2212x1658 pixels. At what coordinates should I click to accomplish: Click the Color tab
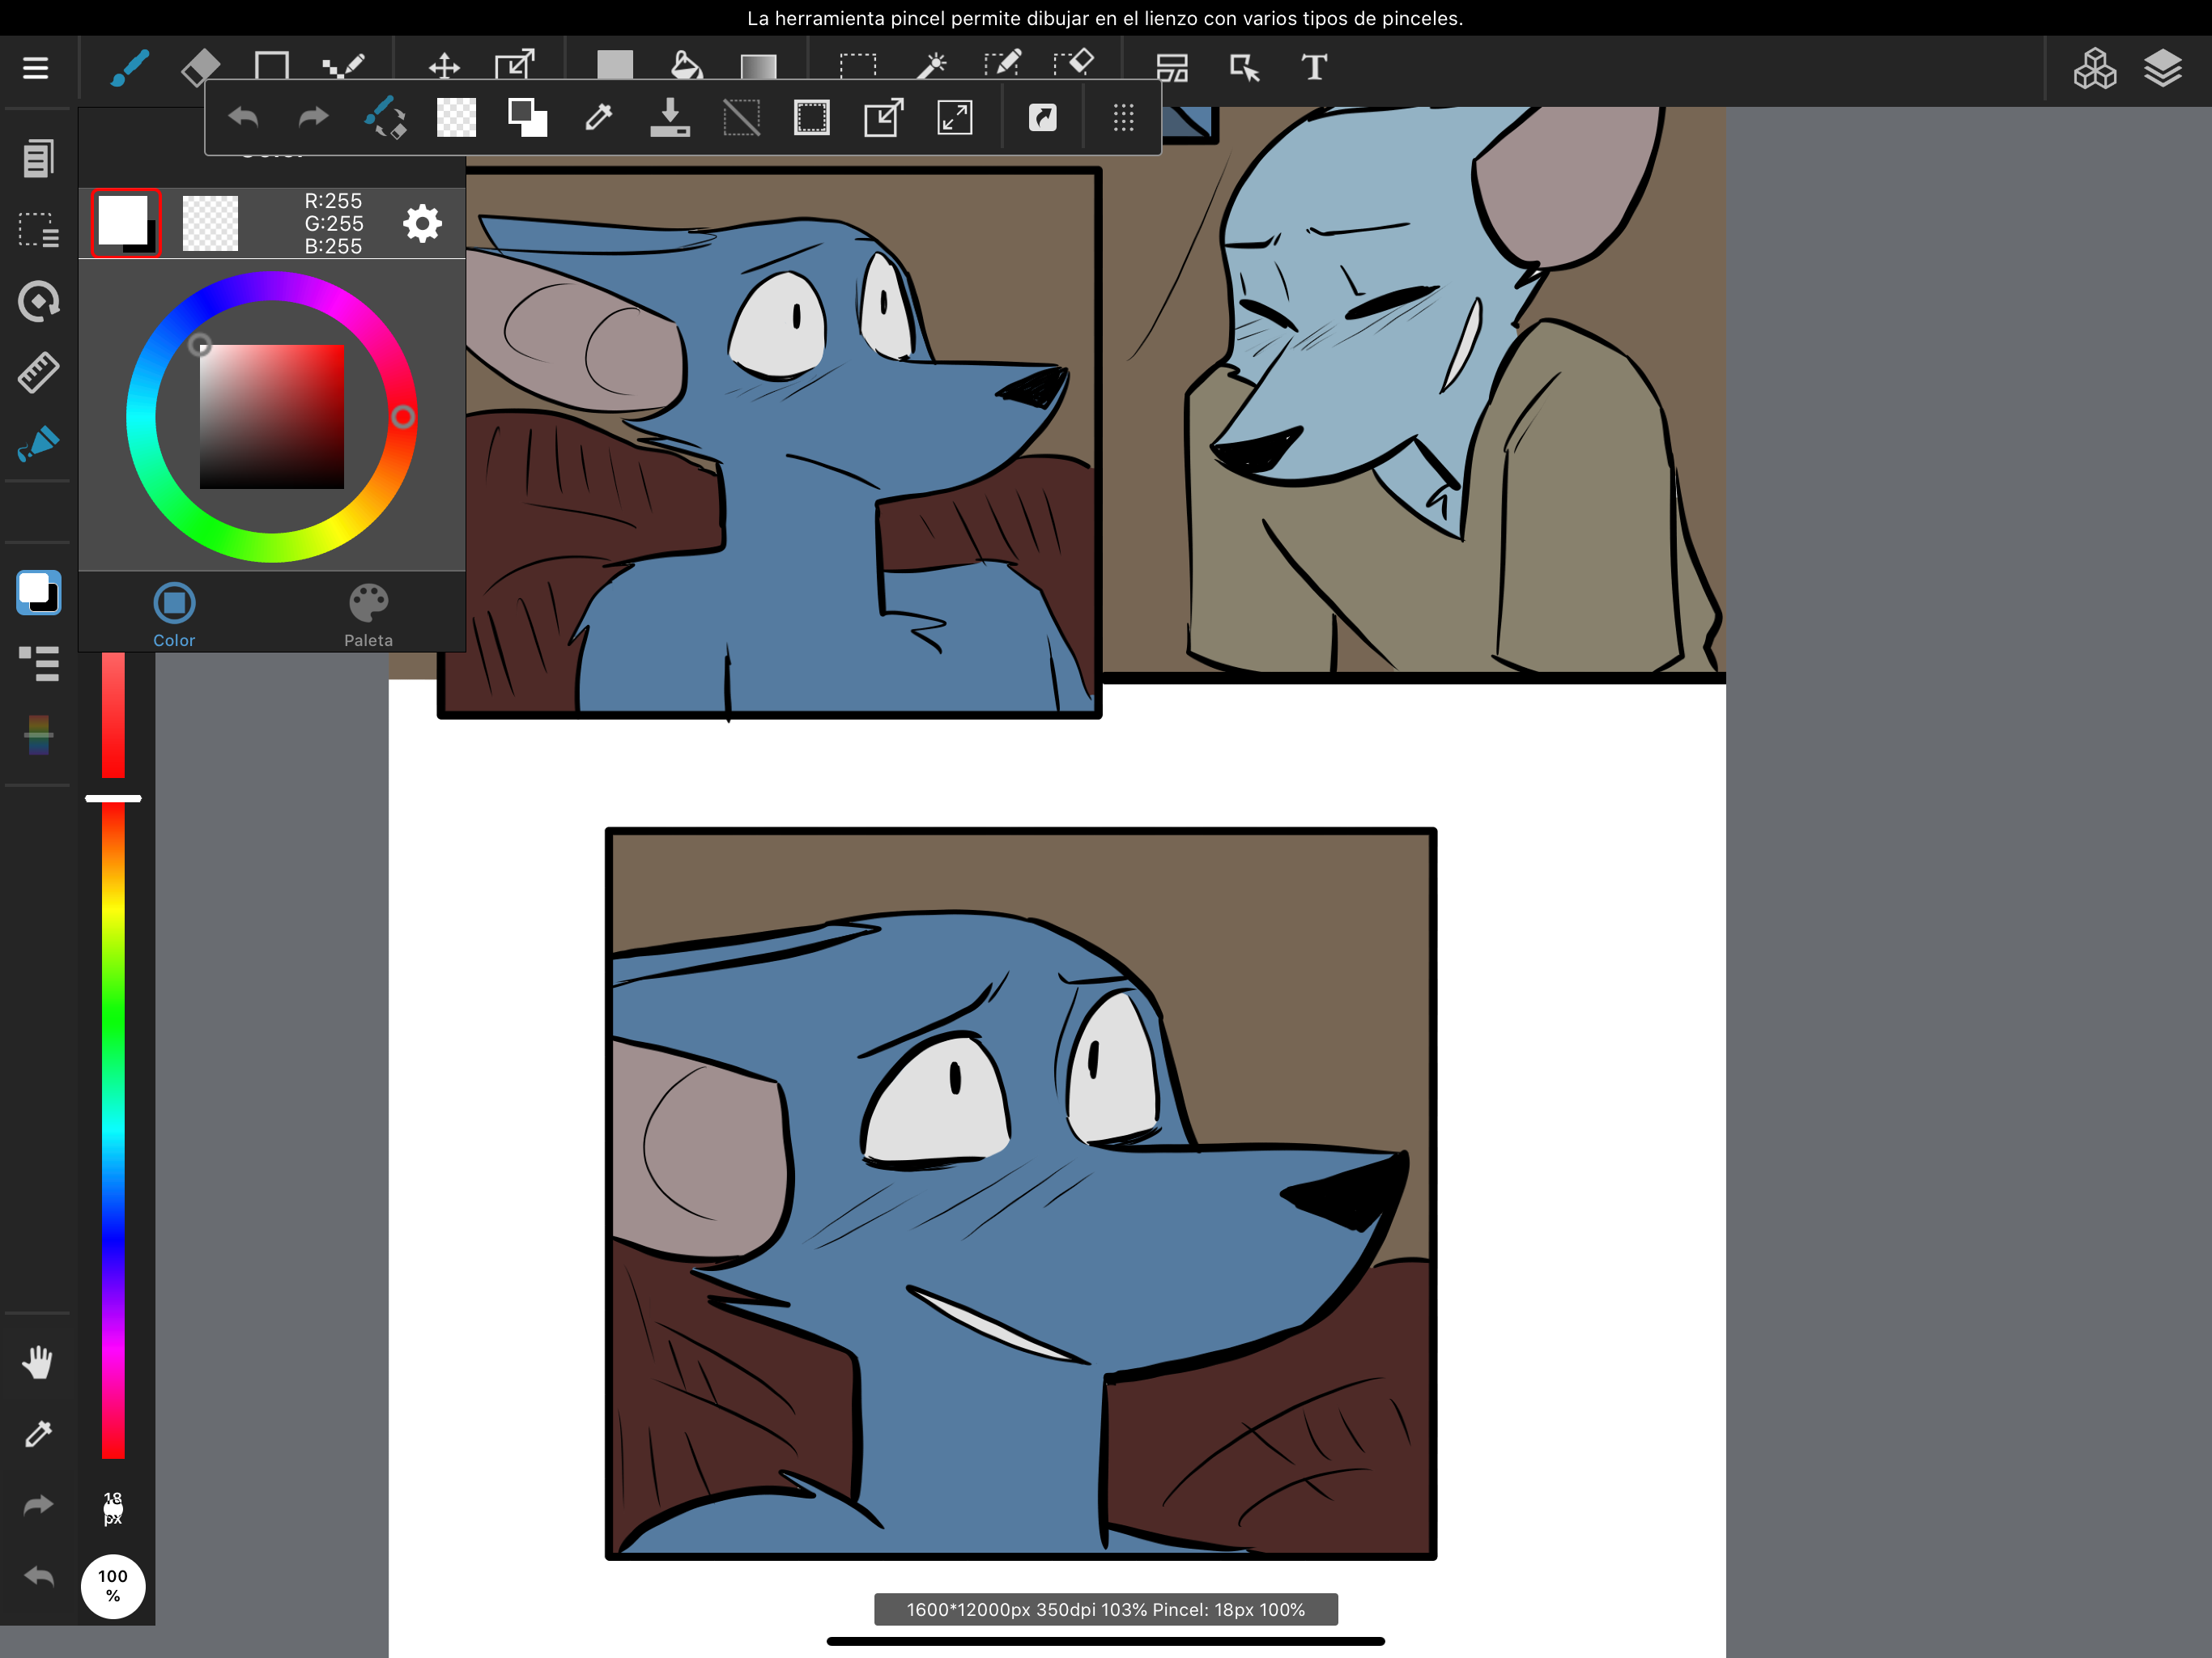click(174, 615)
